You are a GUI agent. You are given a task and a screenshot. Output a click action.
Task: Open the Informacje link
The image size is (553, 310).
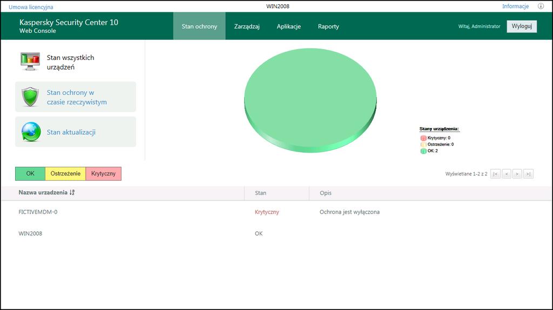(x=515, y=6)
